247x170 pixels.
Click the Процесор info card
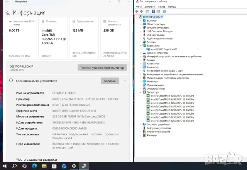pos(53,38)
